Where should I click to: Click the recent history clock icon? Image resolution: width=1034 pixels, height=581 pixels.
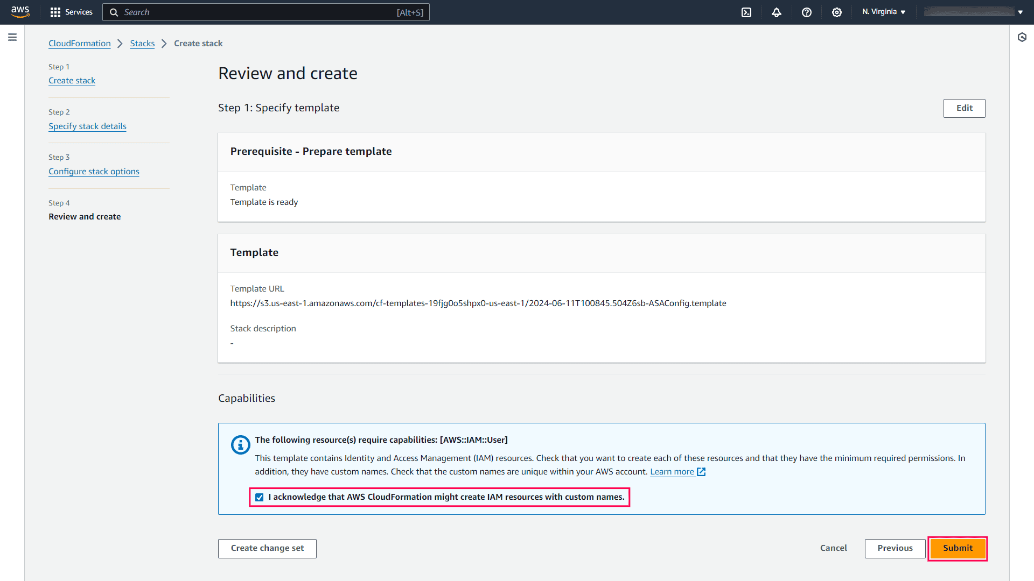tap(1023, 37)
